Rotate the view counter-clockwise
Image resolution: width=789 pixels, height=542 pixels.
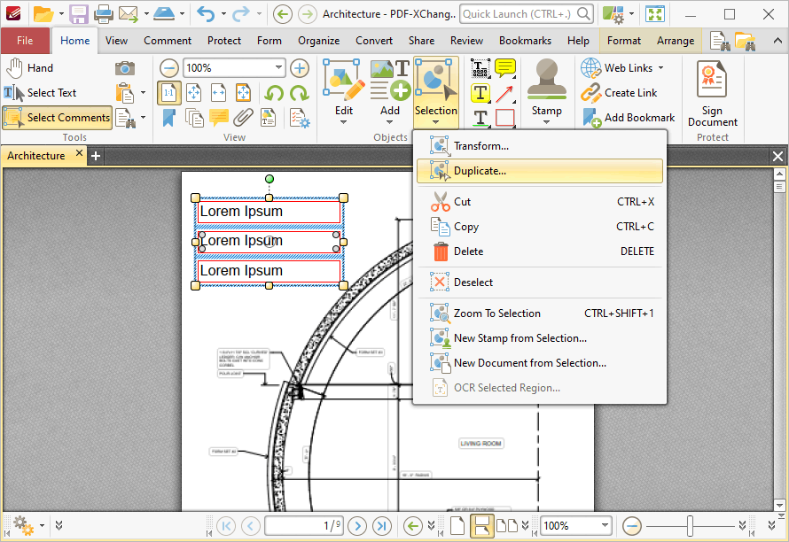point(275,93)
